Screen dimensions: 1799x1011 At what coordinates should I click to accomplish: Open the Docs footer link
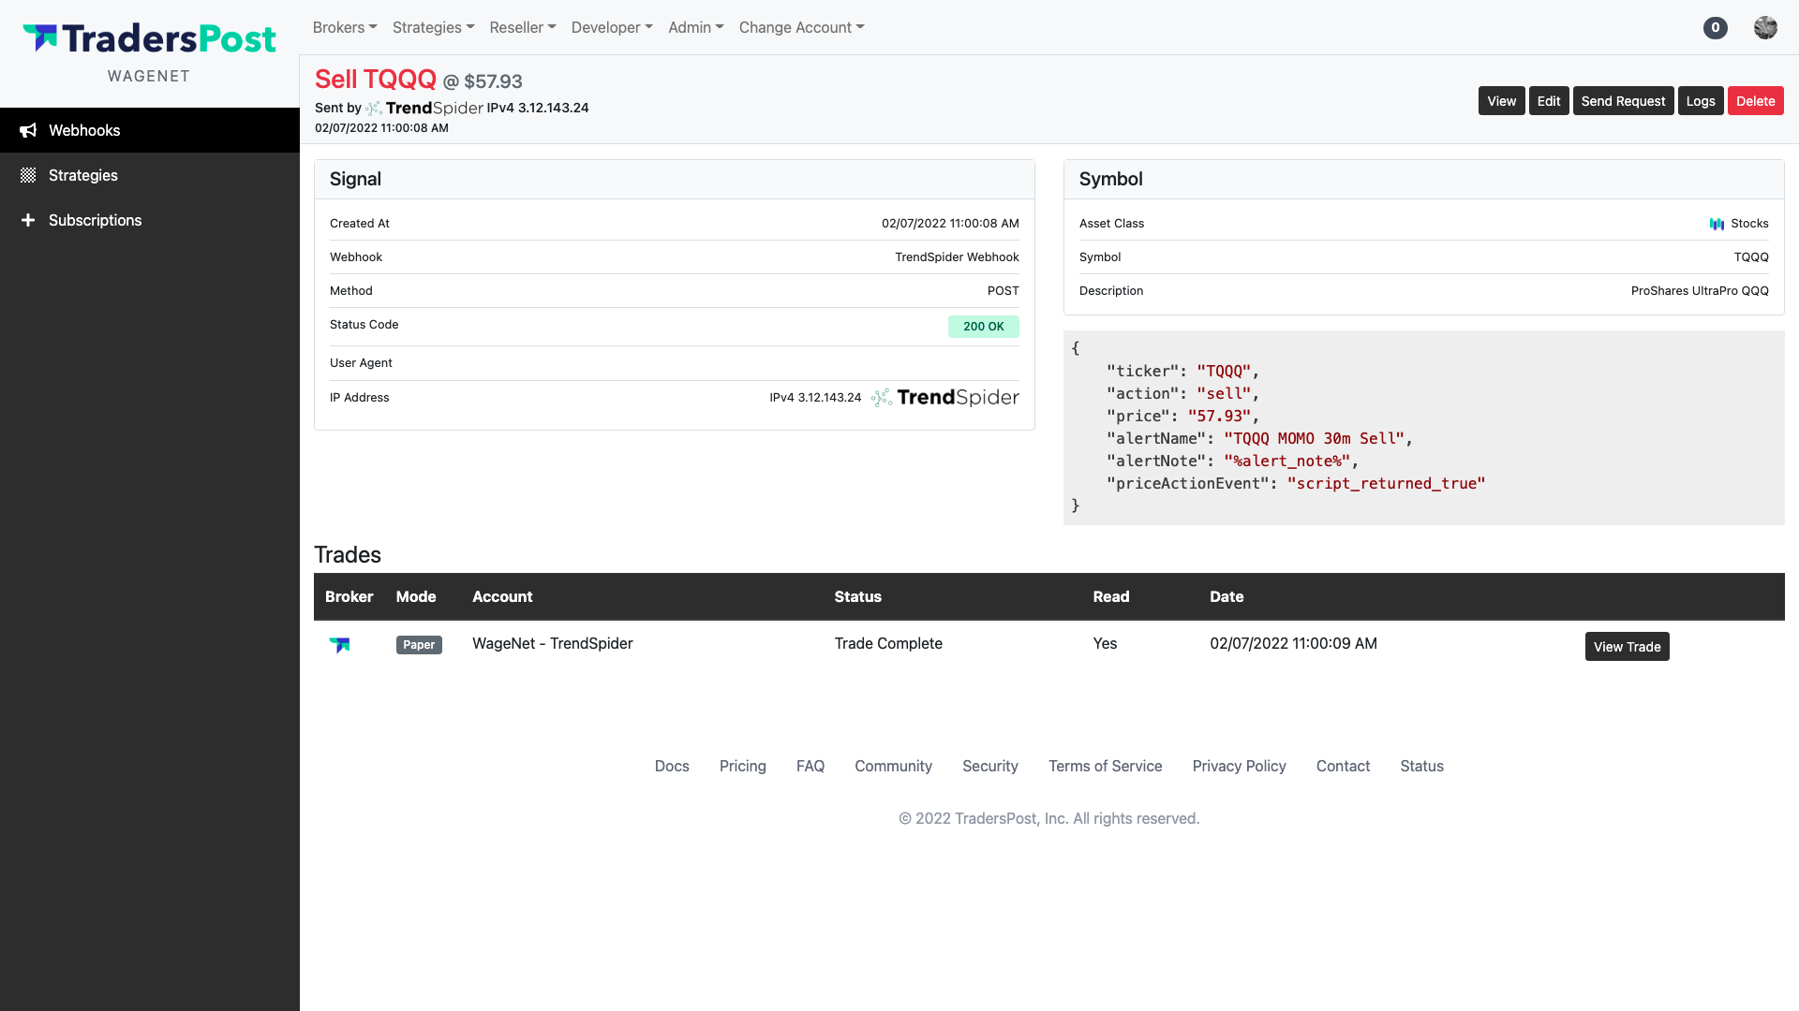672,766
